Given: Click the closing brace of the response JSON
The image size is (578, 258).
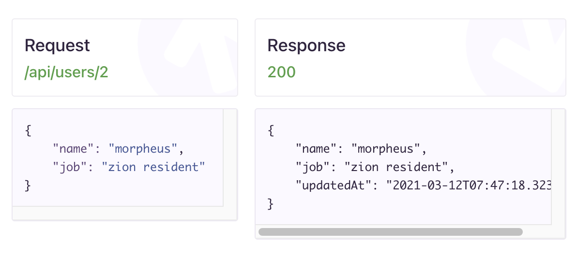Looking at the screenshot, I should point(270,204).
